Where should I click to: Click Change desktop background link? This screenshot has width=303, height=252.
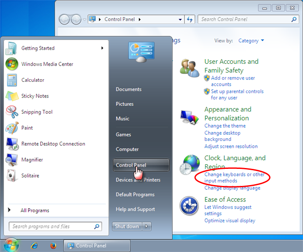(223, 136)
